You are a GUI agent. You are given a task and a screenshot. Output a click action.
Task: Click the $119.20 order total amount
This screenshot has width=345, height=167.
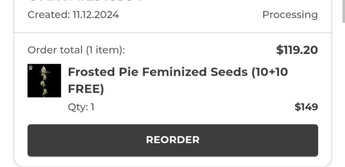click(x=297, y=50)
